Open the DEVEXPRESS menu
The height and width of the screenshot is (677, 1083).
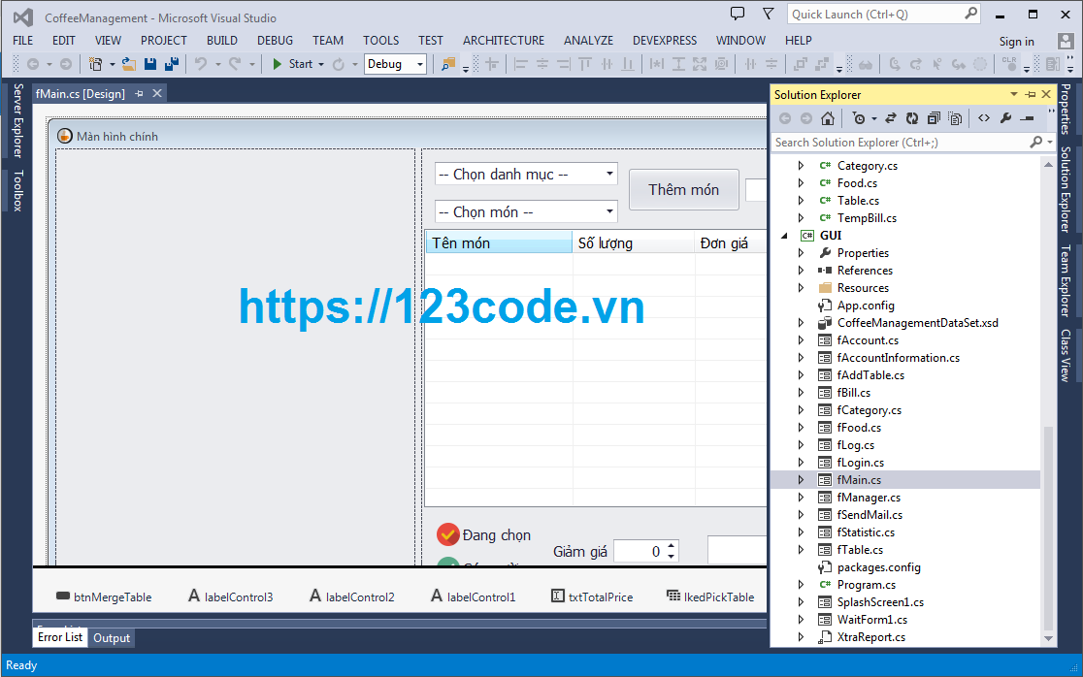[665, 40]
